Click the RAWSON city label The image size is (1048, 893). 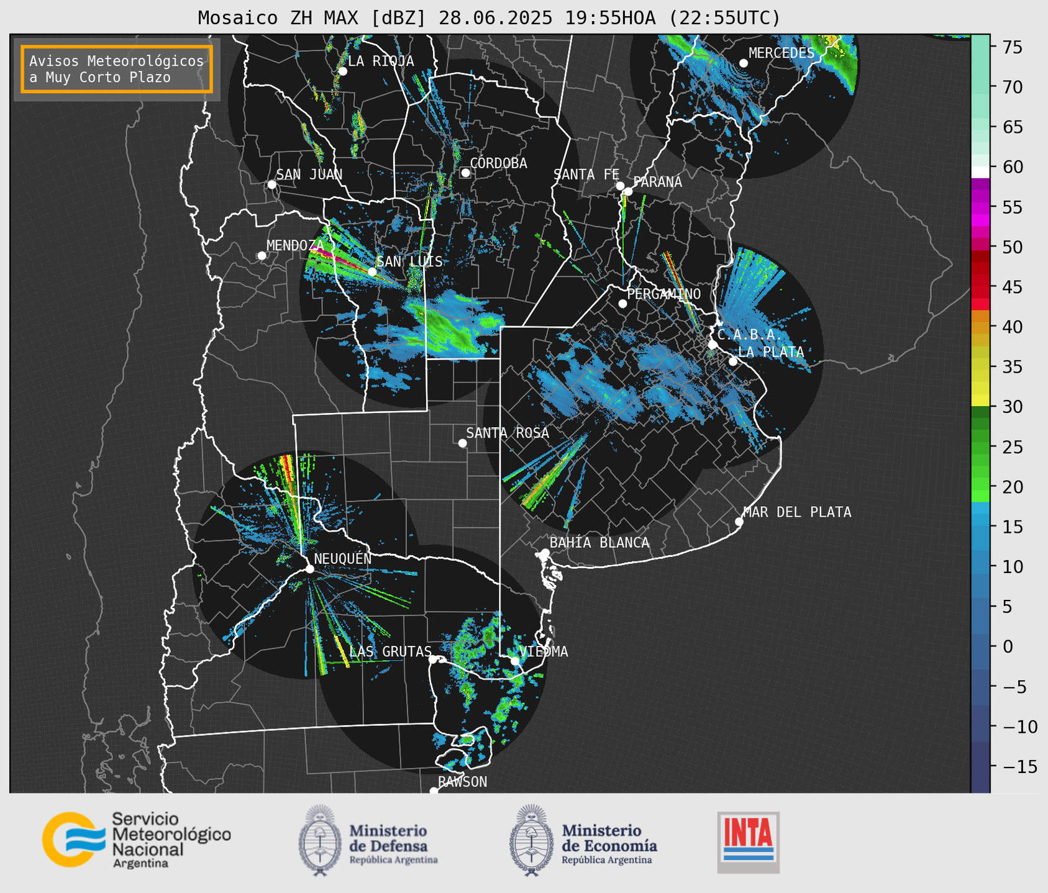coord(462,782)
